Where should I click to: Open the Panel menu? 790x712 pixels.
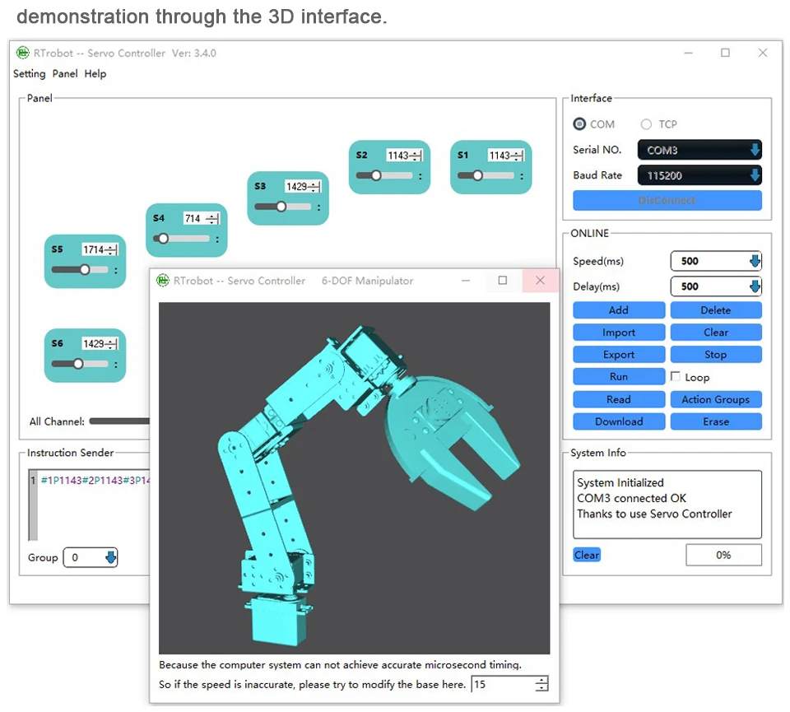coord(65,73)
